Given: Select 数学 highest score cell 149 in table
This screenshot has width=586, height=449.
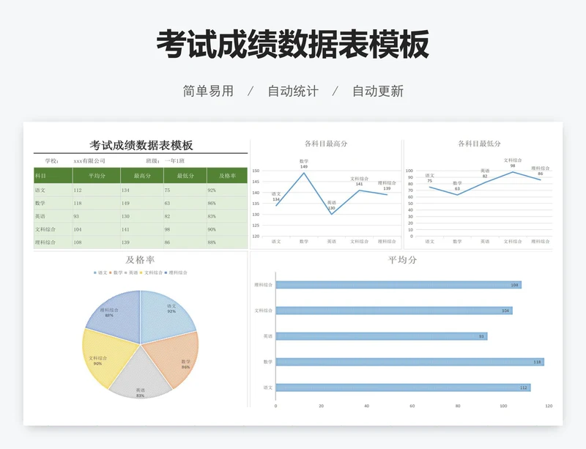Looking at the screenshot, I should tap(142, 204).
